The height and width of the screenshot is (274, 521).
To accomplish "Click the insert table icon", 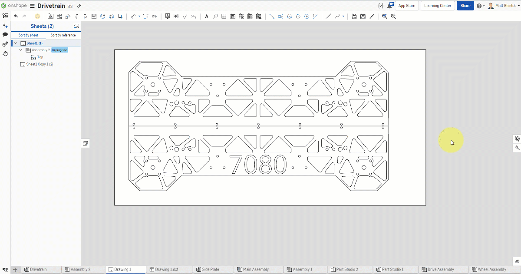I will 224,16.
